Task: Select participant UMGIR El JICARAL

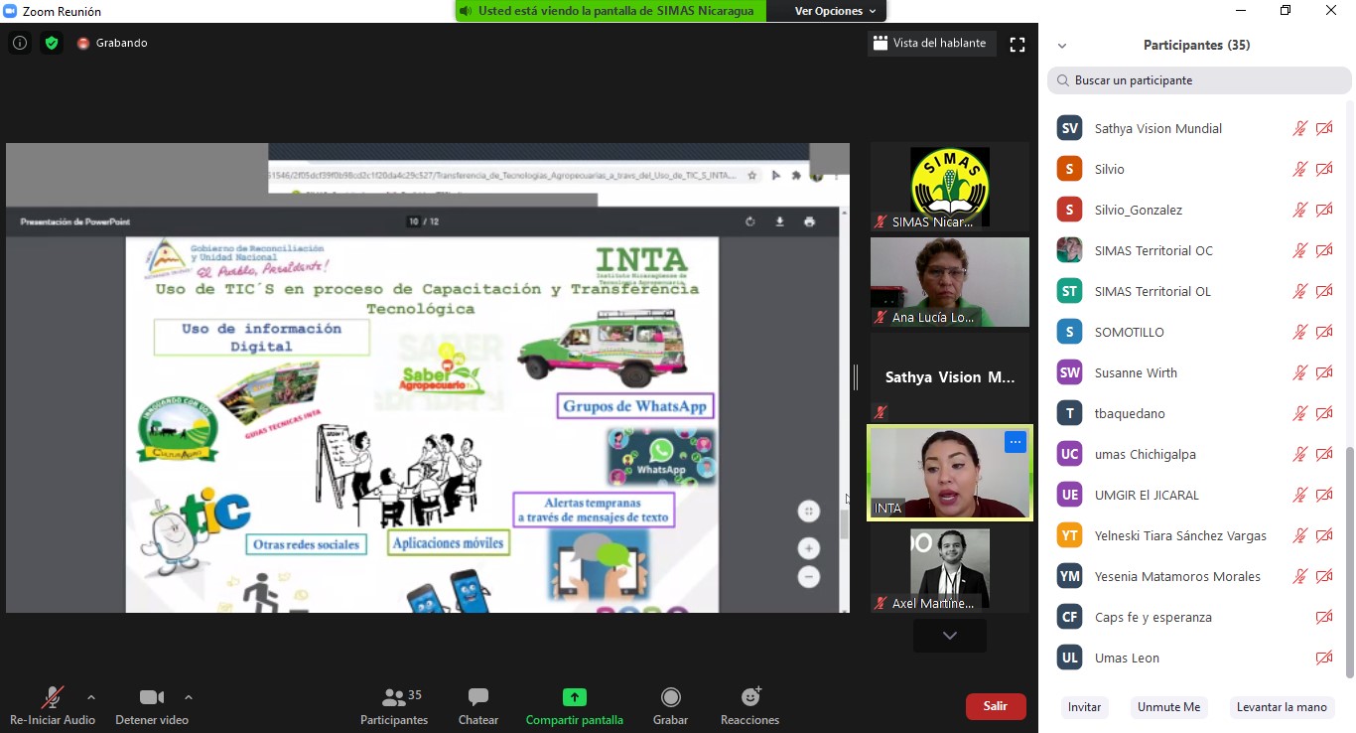Action: point(1196,495)
